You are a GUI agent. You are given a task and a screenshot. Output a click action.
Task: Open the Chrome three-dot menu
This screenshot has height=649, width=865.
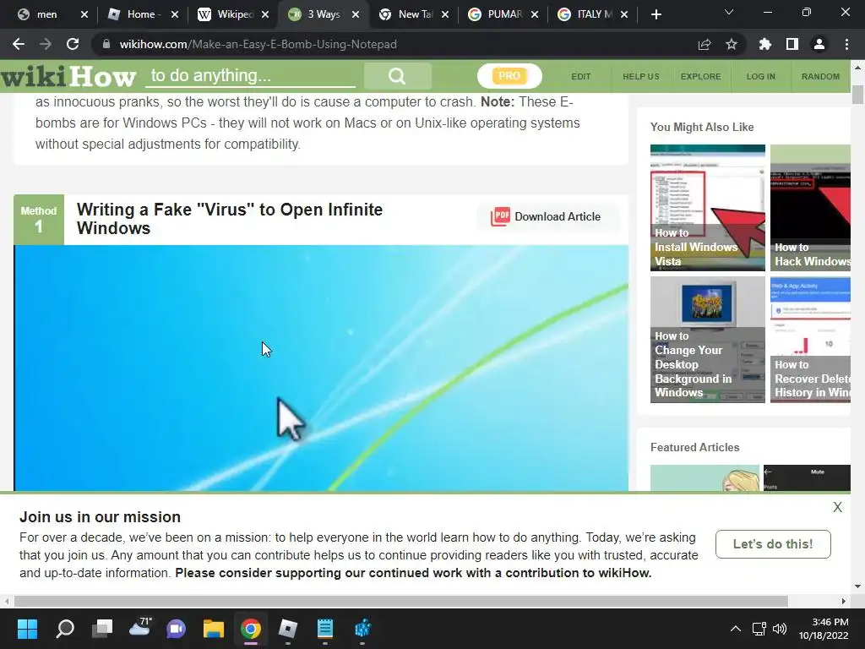[846, 44]
